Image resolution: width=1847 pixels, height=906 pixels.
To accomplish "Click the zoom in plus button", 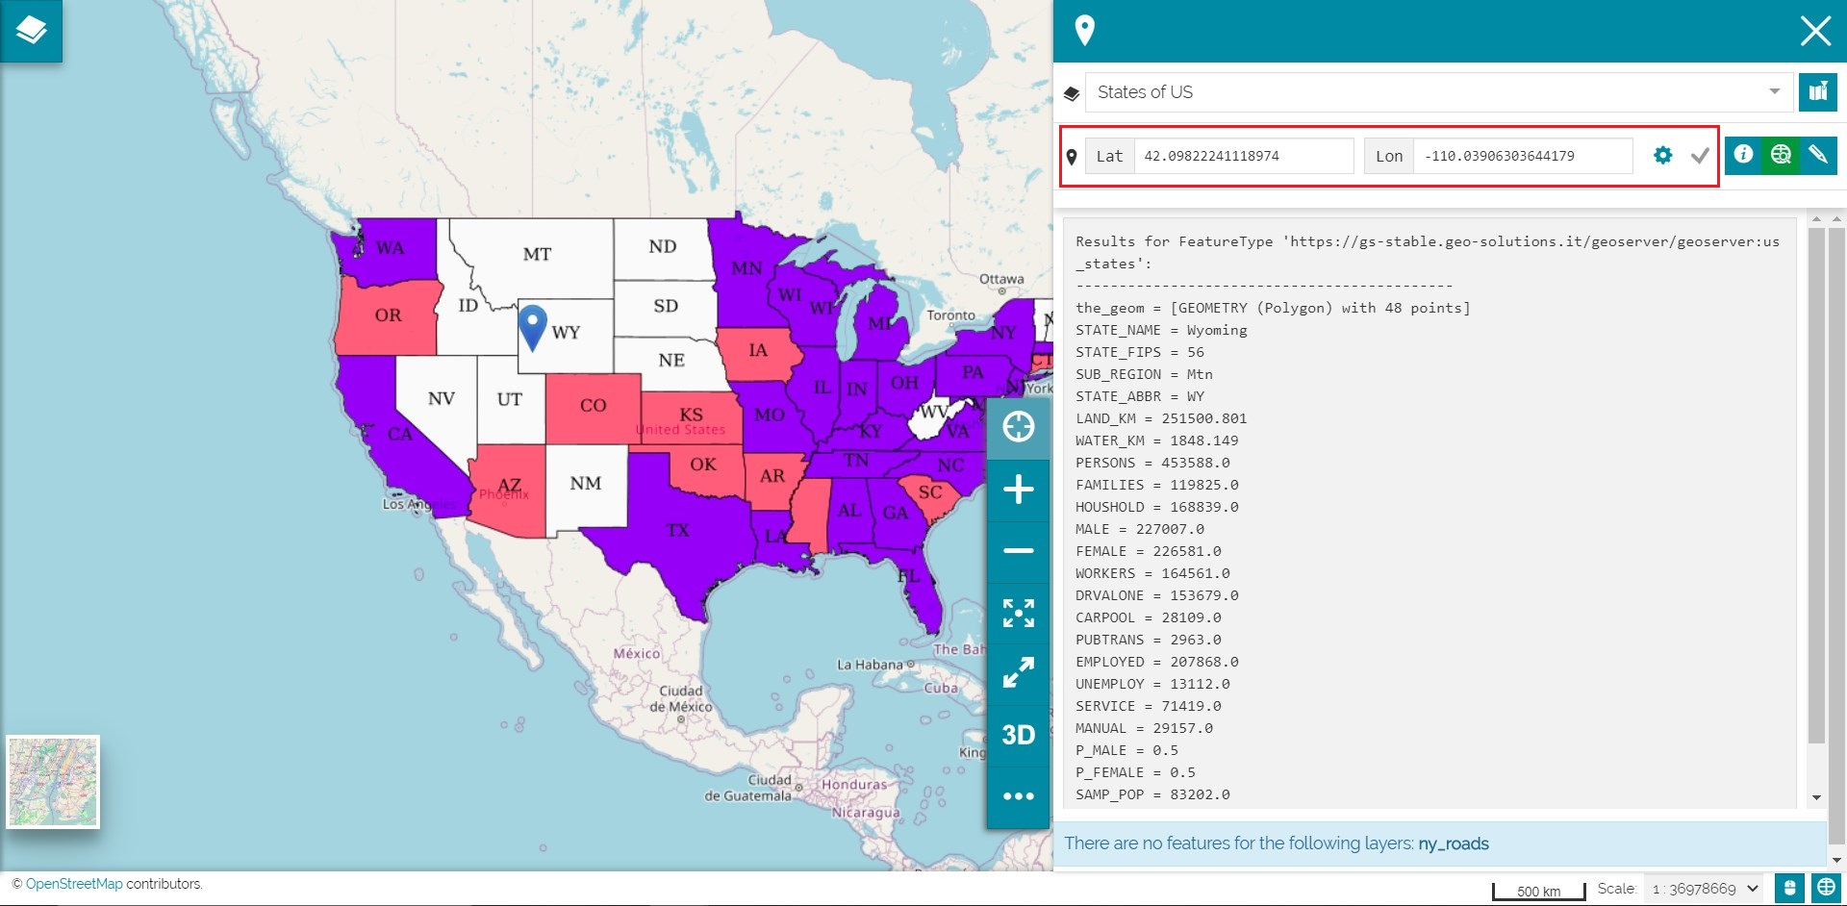I will 1018,490.
